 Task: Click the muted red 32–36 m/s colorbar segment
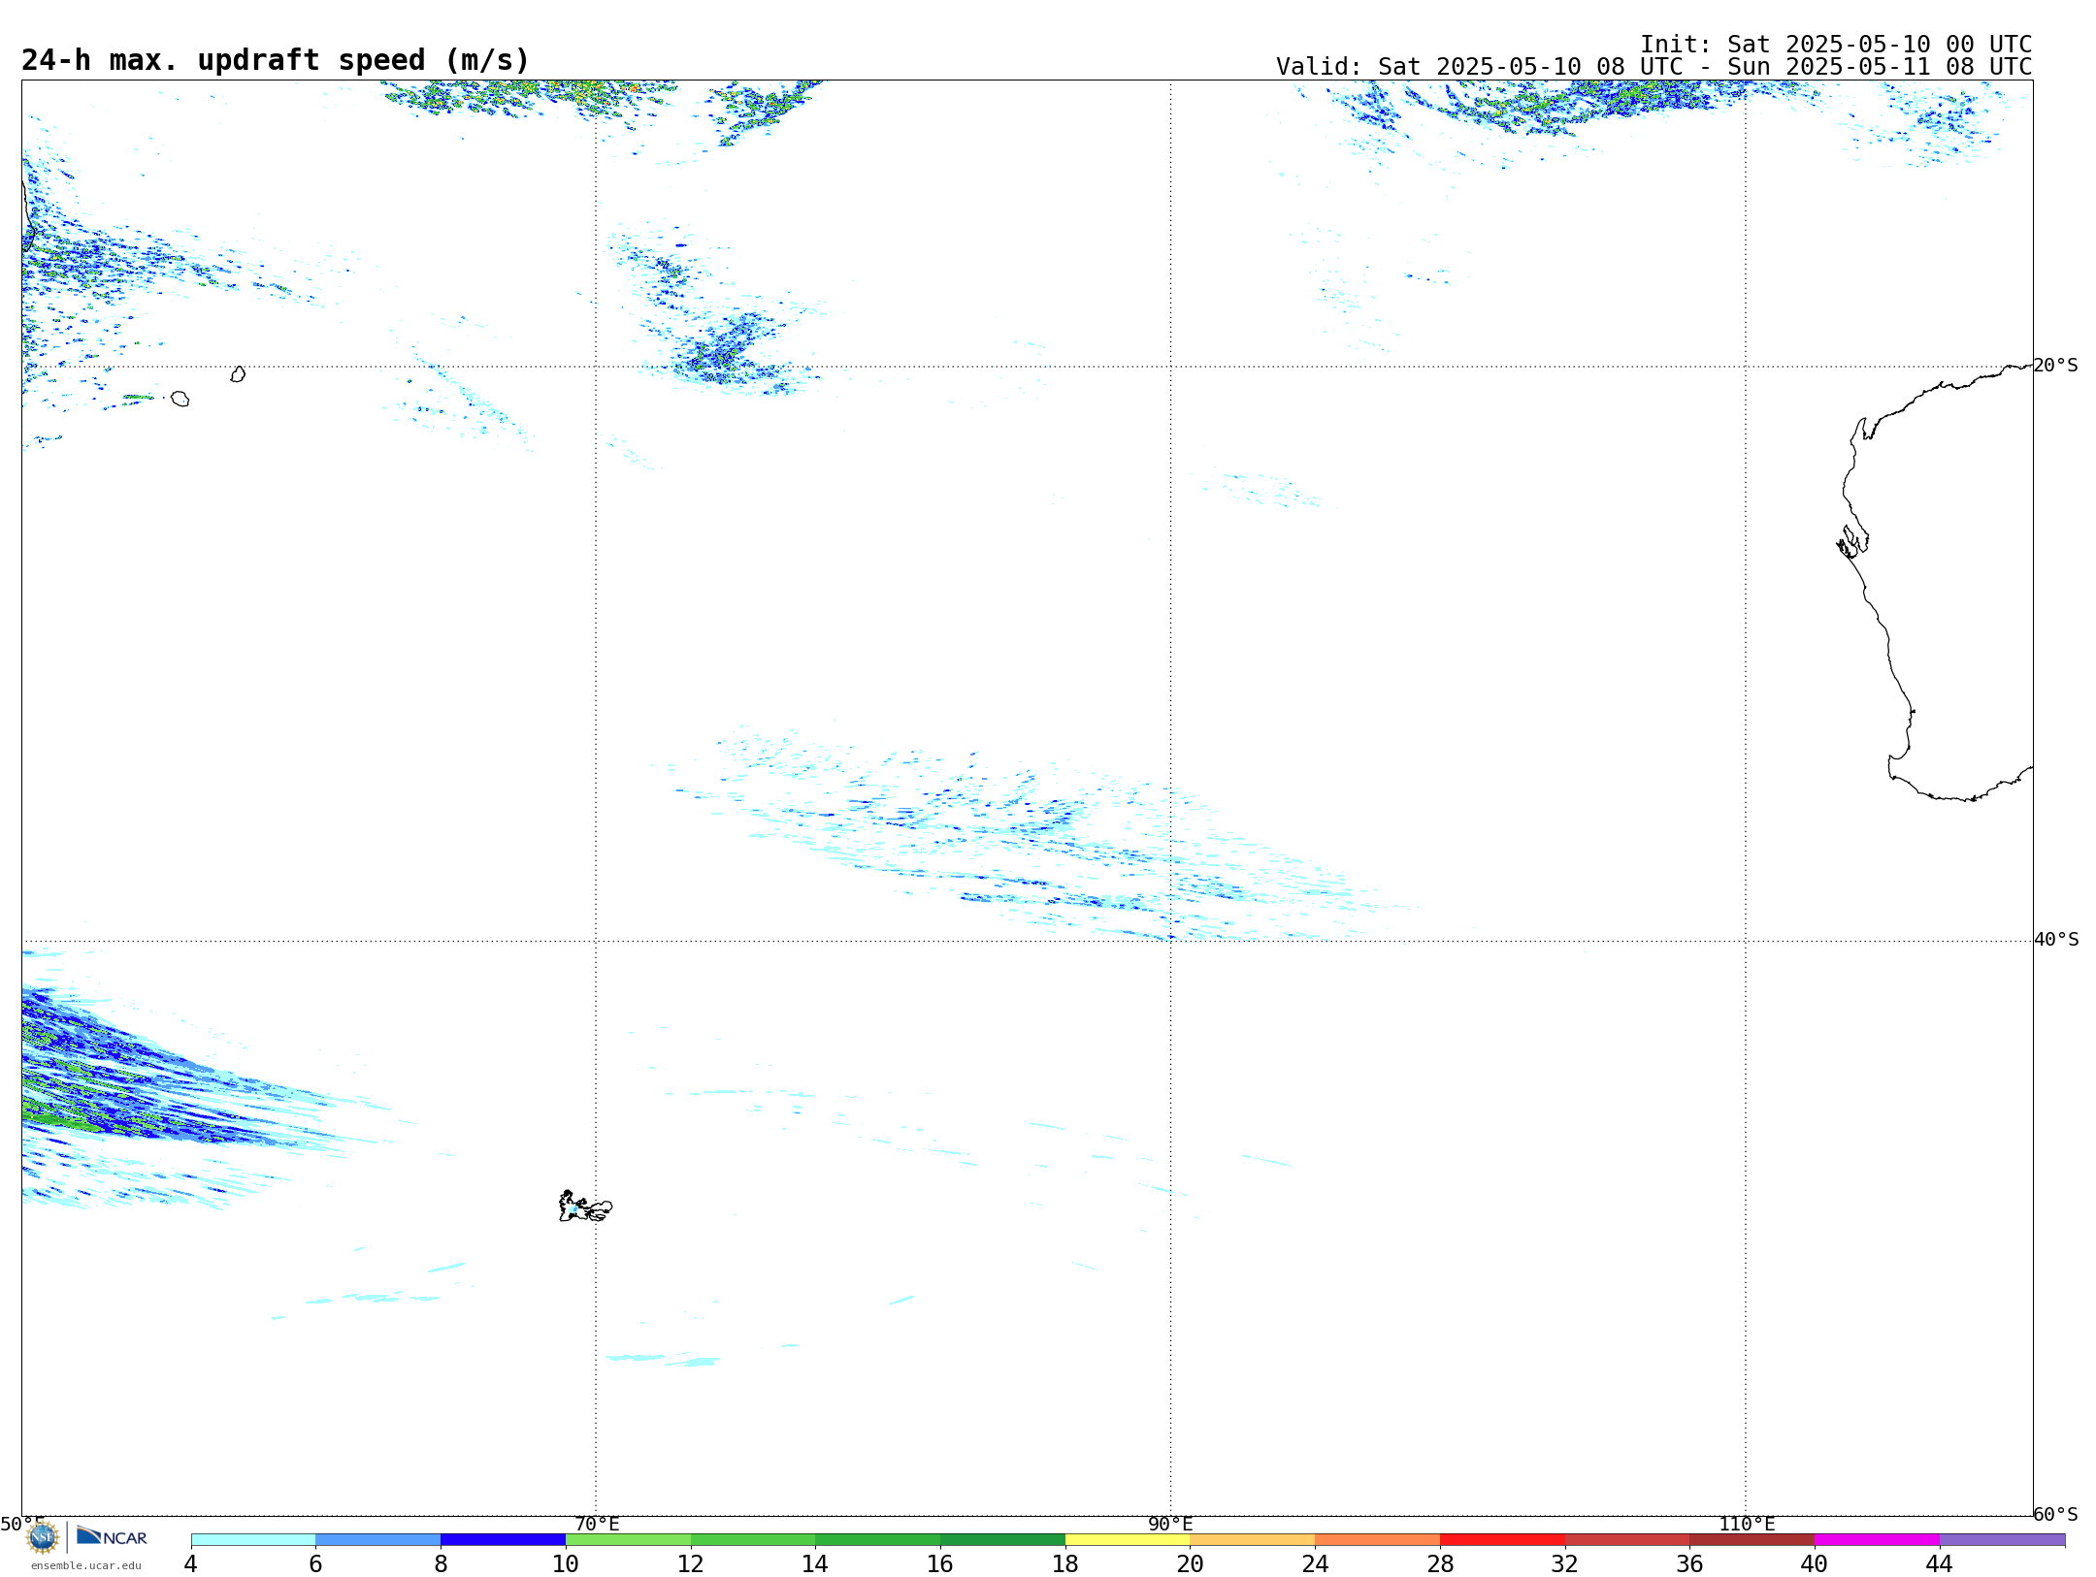[x=1627, y=1540]
